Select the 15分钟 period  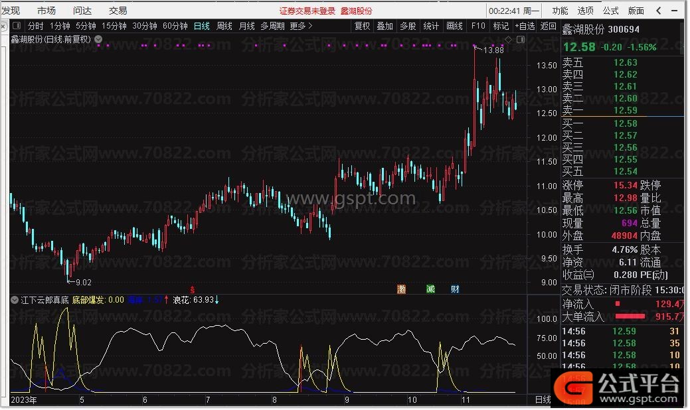[114, 26]
